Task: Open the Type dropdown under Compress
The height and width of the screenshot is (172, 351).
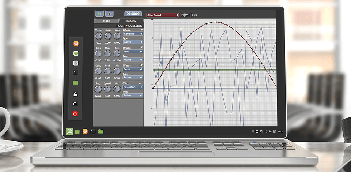Action: pyautogui.click(x=133, y=42)
